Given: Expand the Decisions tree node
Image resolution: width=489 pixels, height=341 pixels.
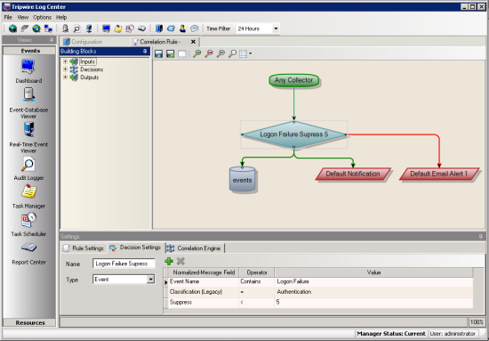Looking at the screenshot, I should click(x=65, y=69).
